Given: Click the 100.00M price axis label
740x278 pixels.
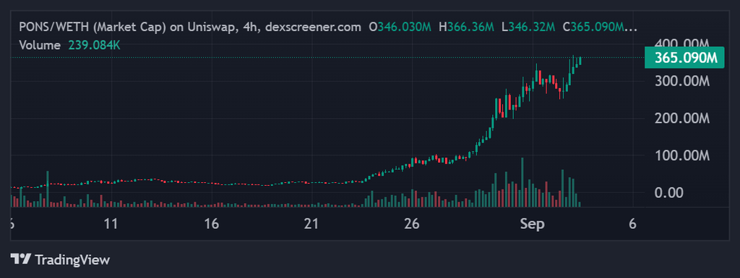Looking at the screenshot, I should point(682,156).
